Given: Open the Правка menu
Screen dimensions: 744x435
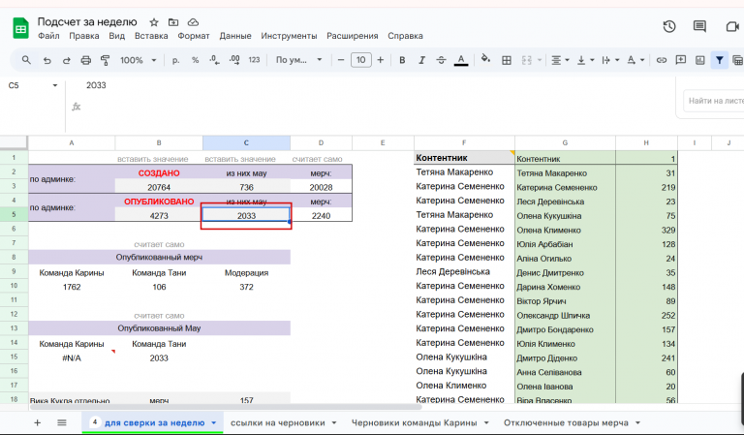Looking at the screenshot, I should point(84,36).
